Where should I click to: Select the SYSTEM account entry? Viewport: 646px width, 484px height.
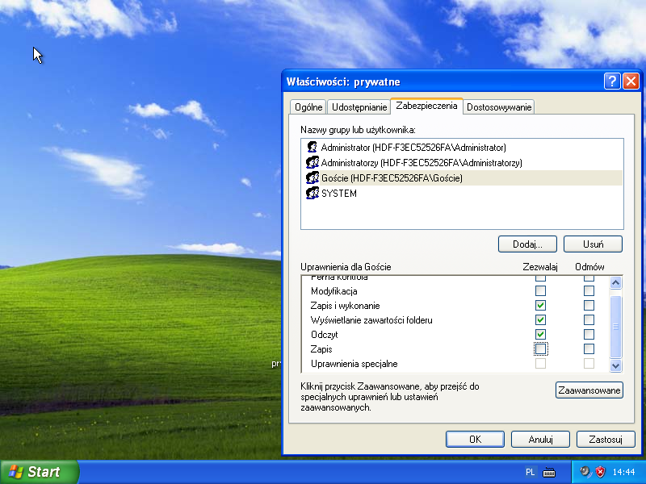click(338, 194)
